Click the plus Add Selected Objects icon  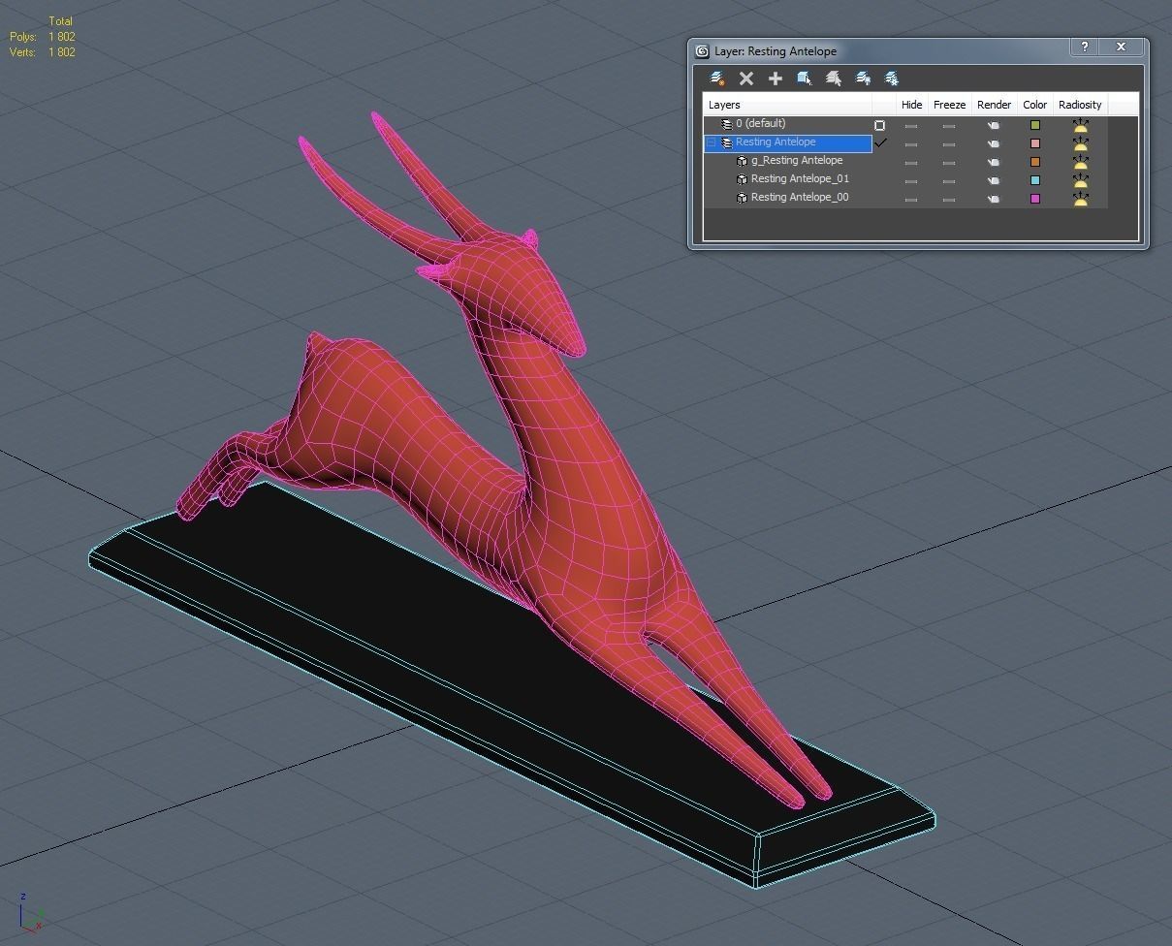pos(776,79)
